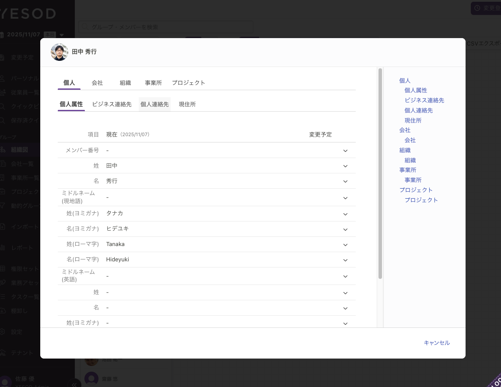Select the 現住所 sub-tab
501x387 pixels.
tap(187, 105)
